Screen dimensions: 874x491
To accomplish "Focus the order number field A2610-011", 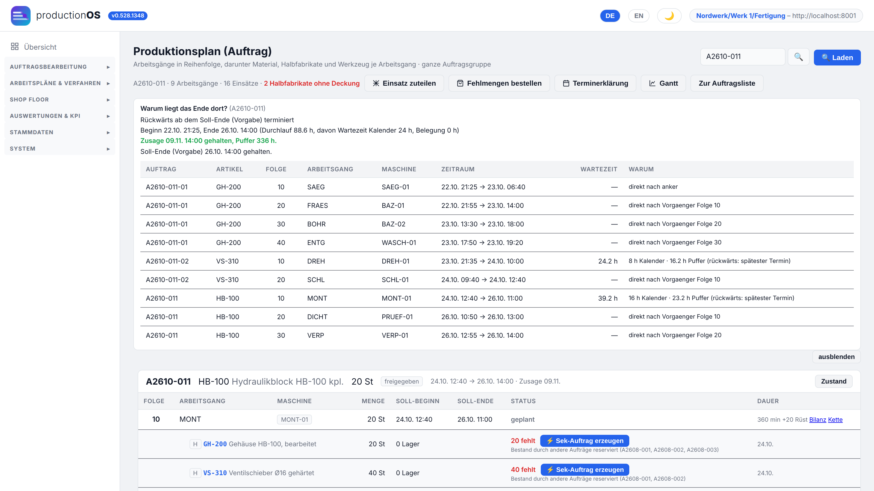I will pyautogui.click(x=742, y=56).
